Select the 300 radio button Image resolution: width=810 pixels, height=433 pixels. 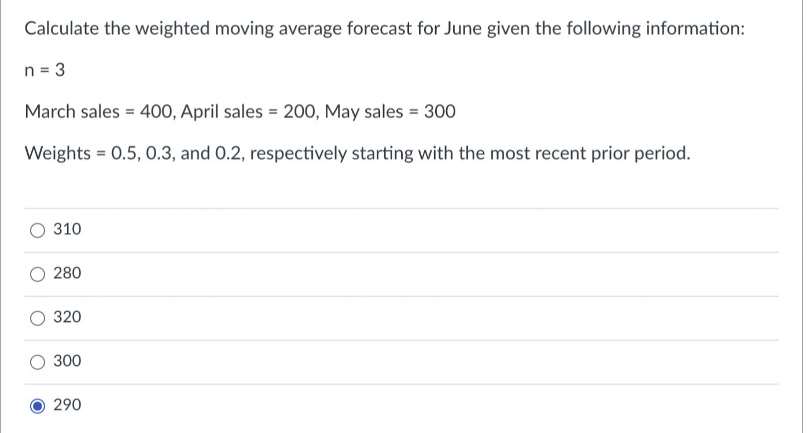click(37, 361)
